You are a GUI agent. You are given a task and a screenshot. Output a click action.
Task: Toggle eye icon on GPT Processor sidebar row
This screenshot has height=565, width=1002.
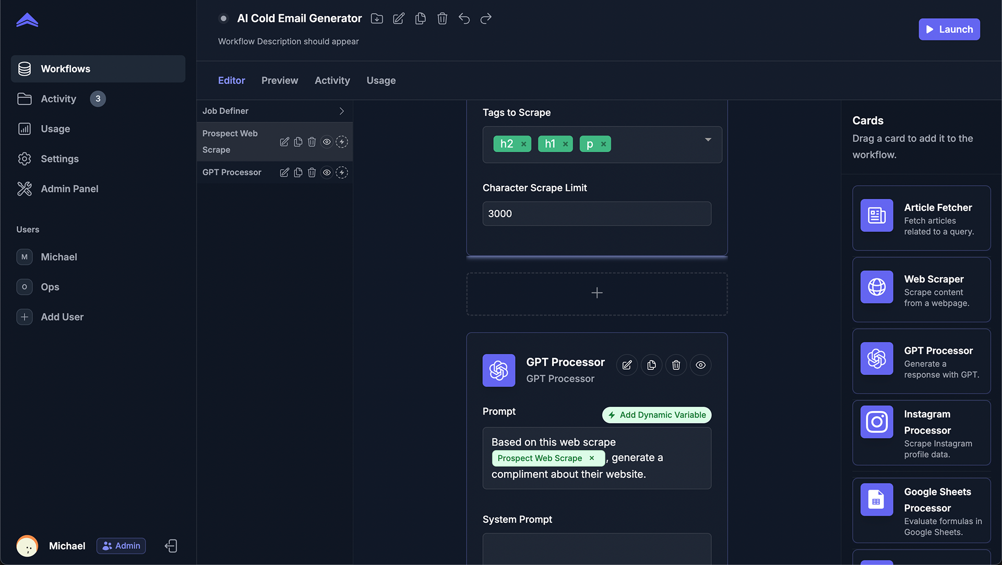coord(327,173)
